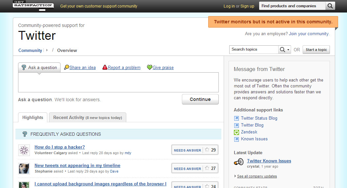The height and width of the screenshot is (188, 347).
Task: Expand See all company updates
Action: (257, 176)
